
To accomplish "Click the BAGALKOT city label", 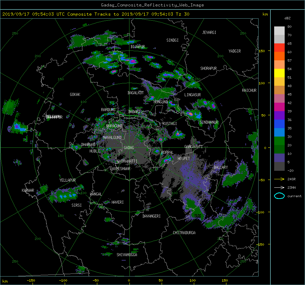I will coord(136,93).
